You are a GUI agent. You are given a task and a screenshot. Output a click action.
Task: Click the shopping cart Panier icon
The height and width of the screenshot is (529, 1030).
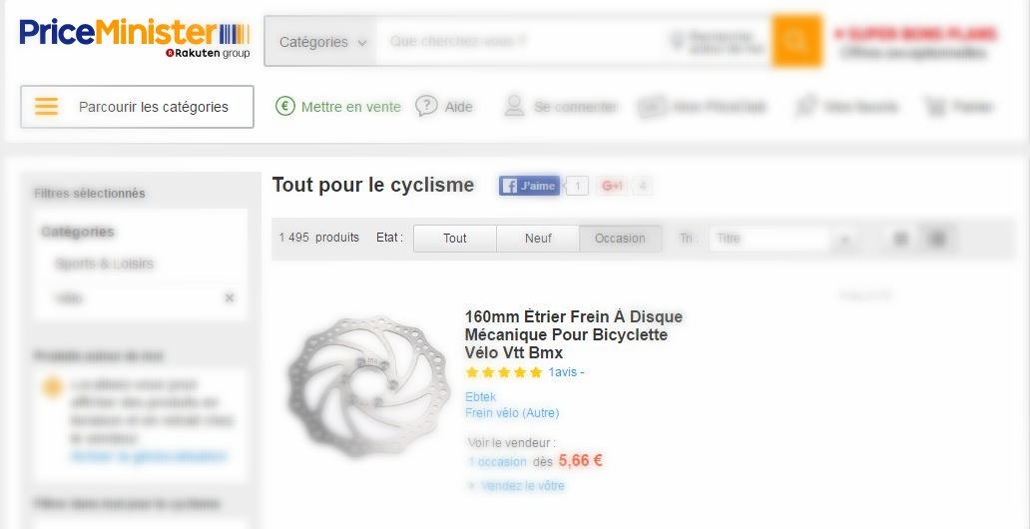(933, 107)
